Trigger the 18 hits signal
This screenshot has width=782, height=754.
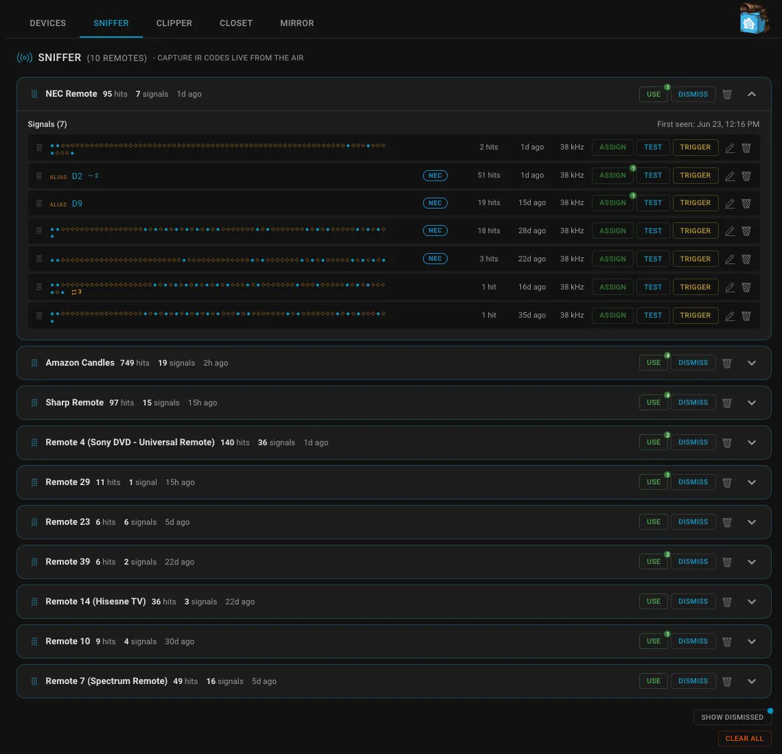click(695, 231)
